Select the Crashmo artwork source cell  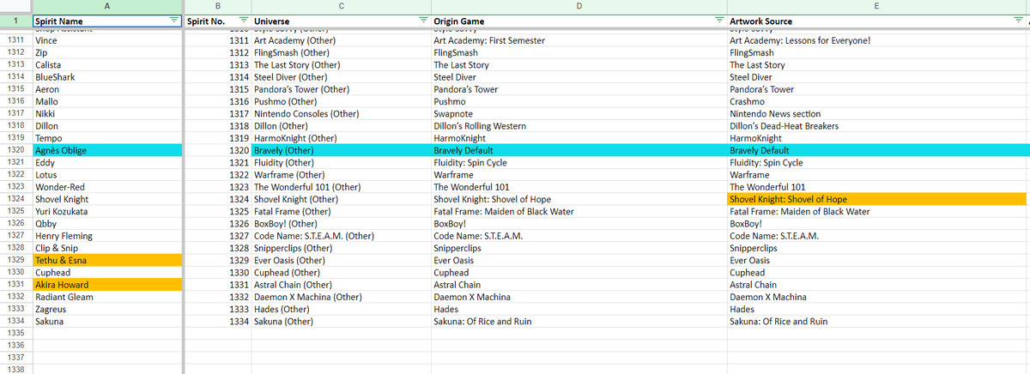coord(876,101)
